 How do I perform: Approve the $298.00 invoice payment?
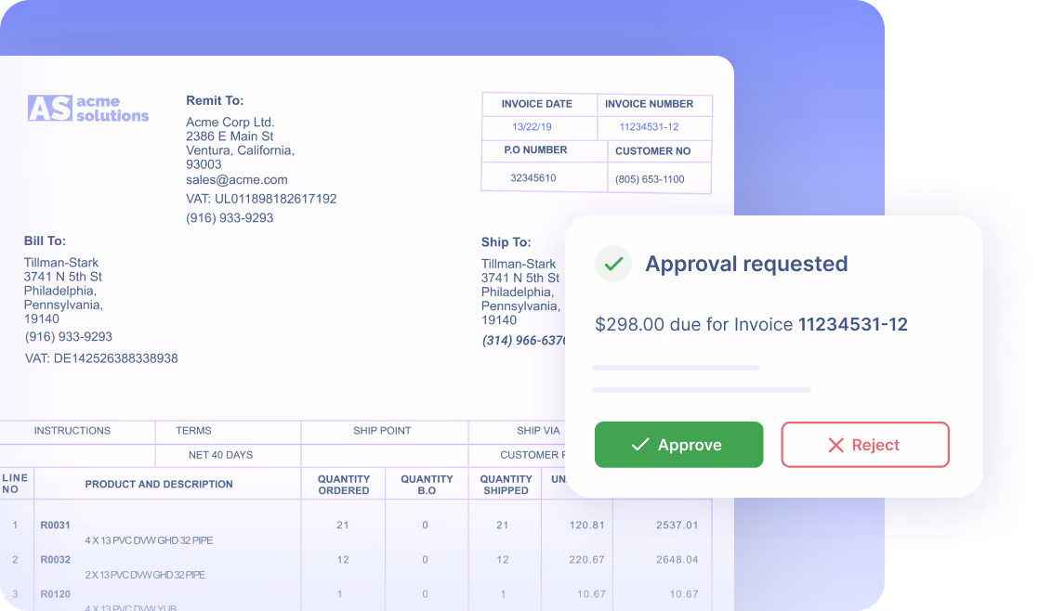(679, 445)
